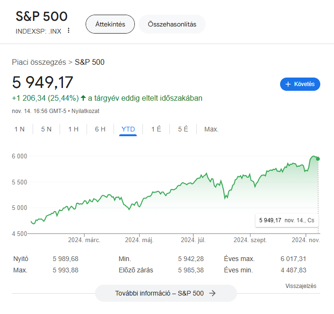Select the 1 H time range
The width and height of the screenshot is (334, 314).
click(x=73, y=129)
